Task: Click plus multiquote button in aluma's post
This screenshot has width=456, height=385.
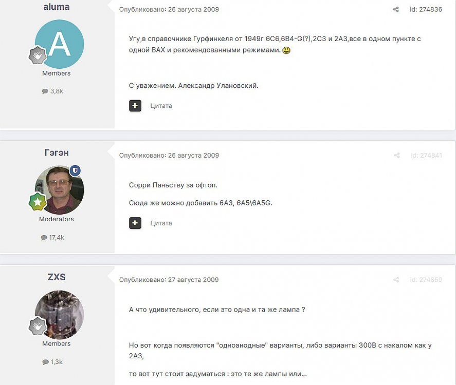Action: pos(135,106)
